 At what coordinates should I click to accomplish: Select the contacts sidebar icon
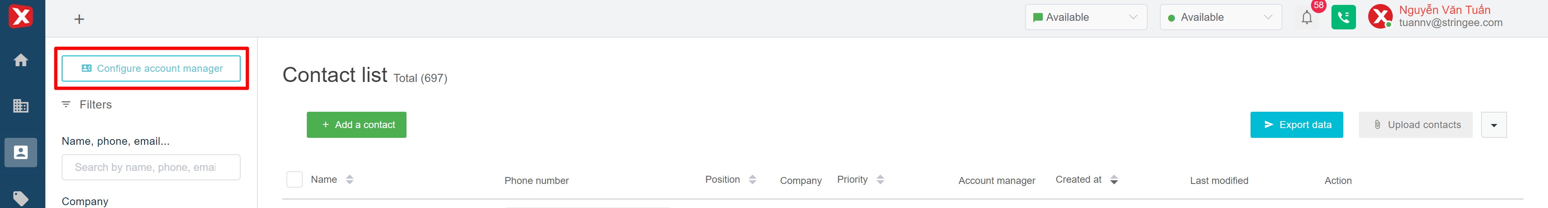point(21,152)
